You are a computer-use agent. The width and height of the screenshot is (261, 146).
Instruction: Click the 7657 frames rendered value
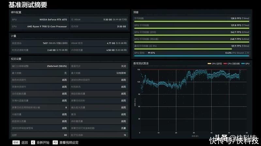[x=45, y=43]
